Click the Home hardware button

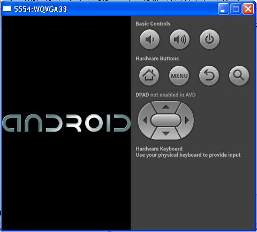point(149,76)
